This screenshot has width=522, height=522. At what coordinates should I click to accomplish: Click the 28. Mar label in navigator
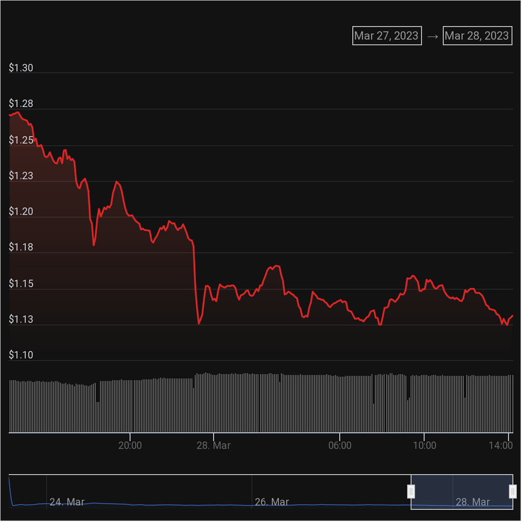(x=473, y=502)
